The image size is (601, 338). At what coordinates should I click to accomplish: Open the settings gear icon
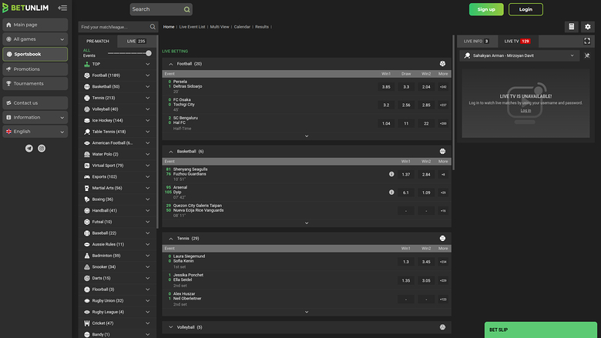(x=588, y=26)
